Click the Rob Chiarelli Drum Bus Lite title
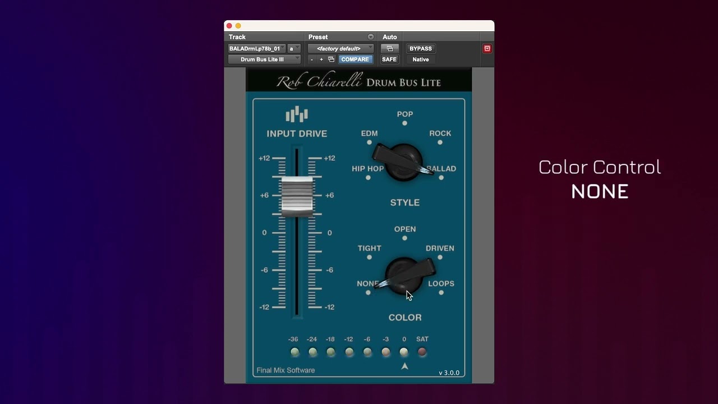 (x=359, y=82)
